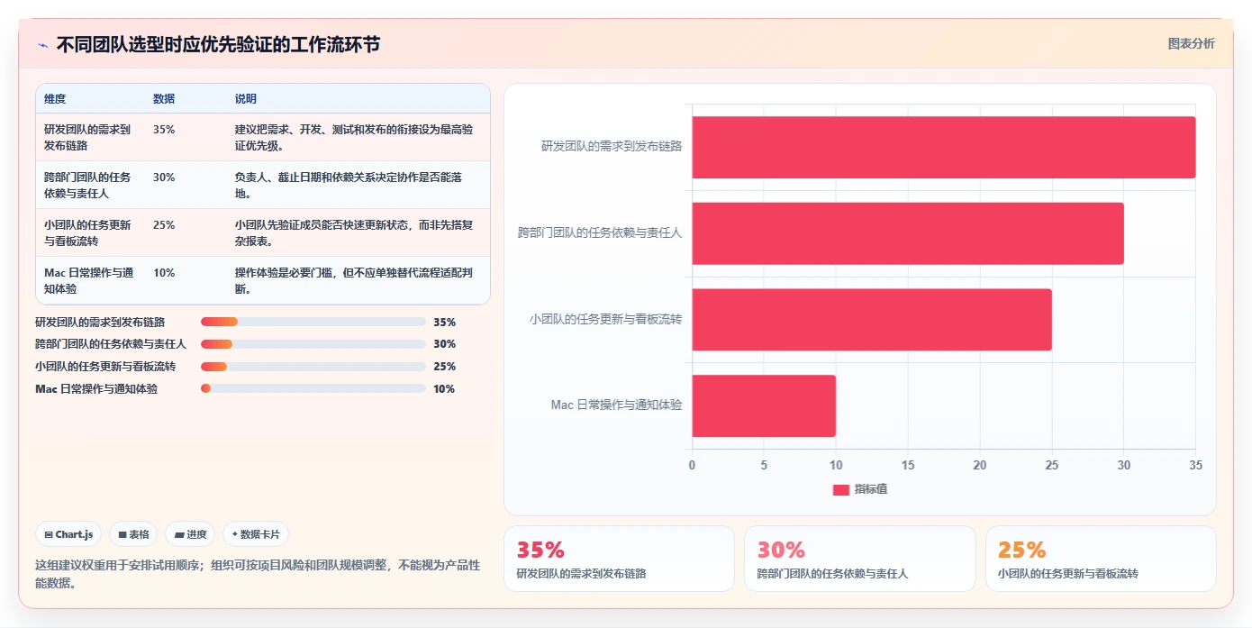Click the chart bar for 研发团队的需求到发布链路

(943, 147)
